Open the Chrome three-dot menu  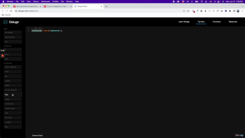point(242,11)
